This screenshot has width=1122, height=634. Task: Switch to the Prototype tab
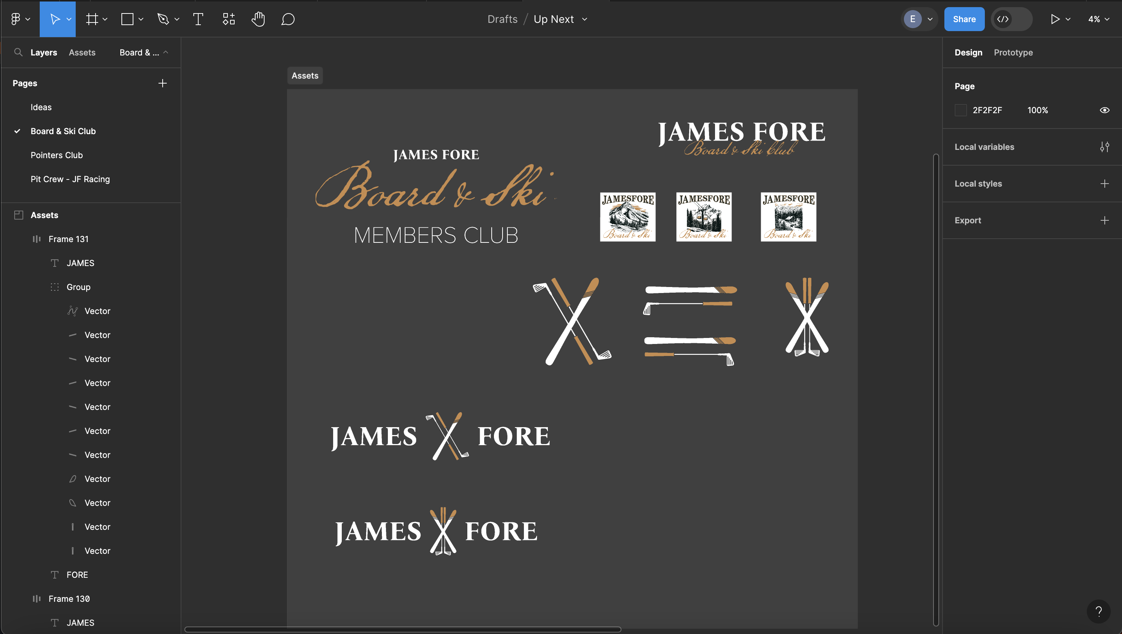coord(1013,52)
